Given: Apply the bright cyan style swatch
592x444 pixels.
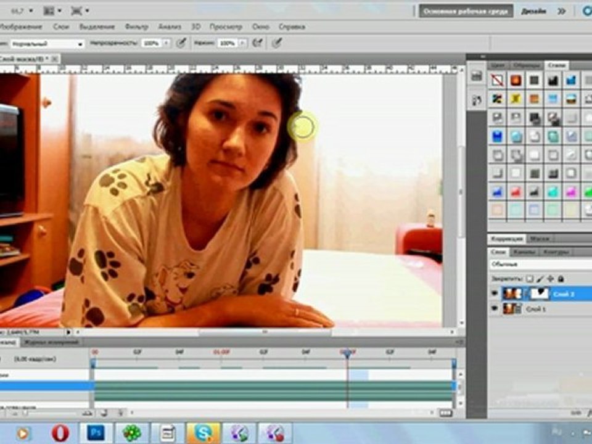Looking at the screenshot, I should pos(553,192).
